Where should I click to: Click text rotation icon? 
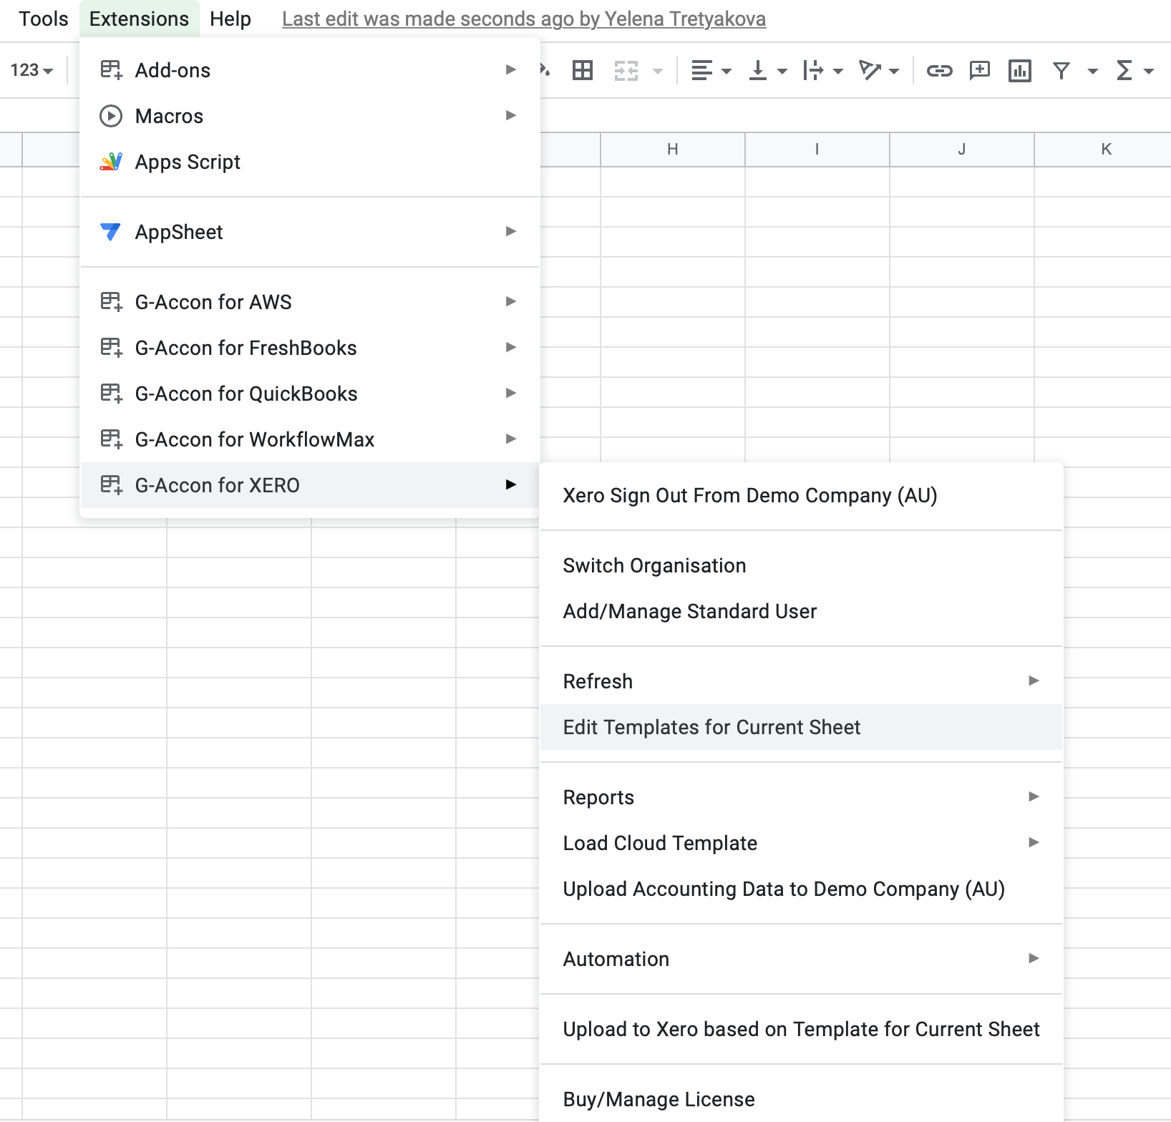tap(870, 70)
